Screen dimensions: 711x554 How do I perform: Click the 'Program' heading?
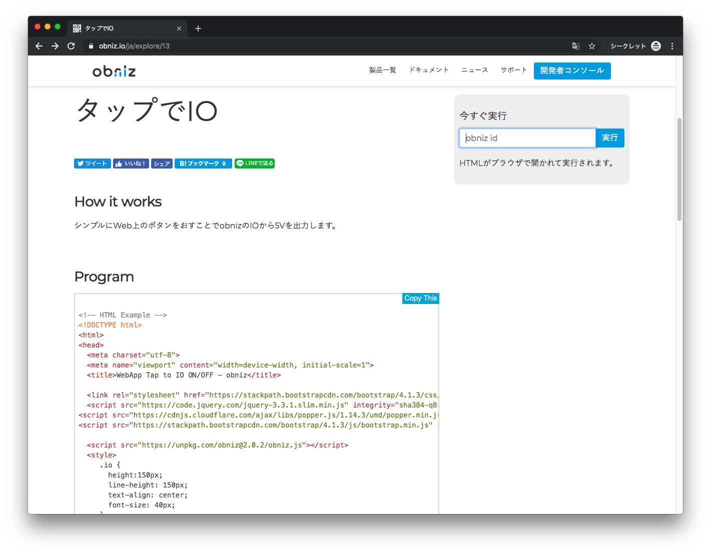[104, 276]
